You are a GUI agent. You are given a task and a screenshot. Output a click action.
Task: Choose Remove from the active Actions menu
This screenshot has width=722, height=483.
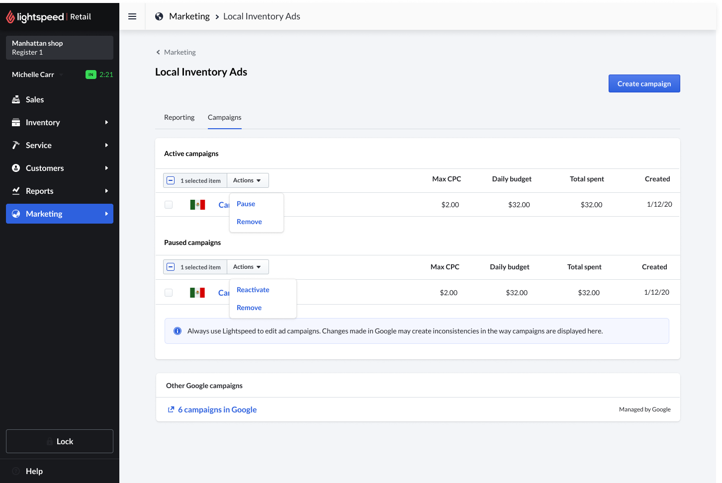point(249,222)
